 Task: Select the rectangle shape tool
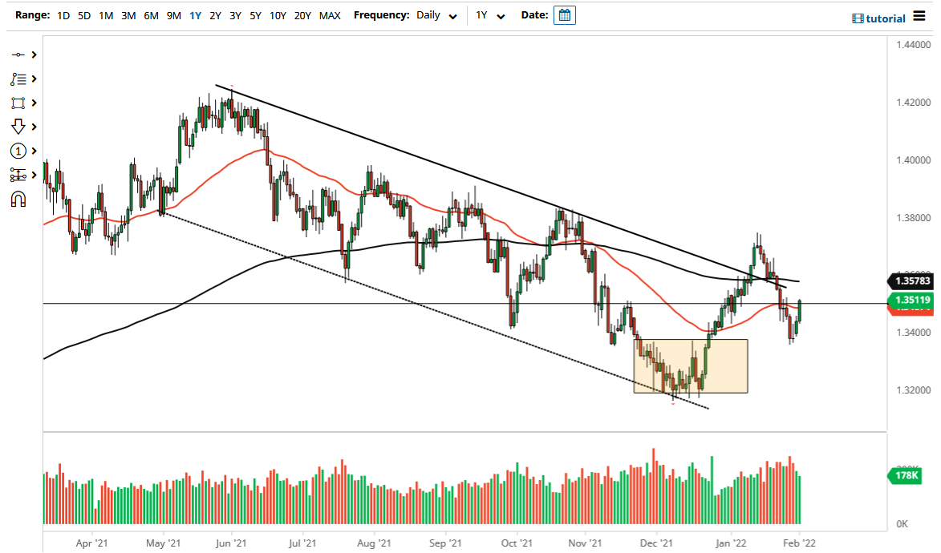[x=16, y=103]
